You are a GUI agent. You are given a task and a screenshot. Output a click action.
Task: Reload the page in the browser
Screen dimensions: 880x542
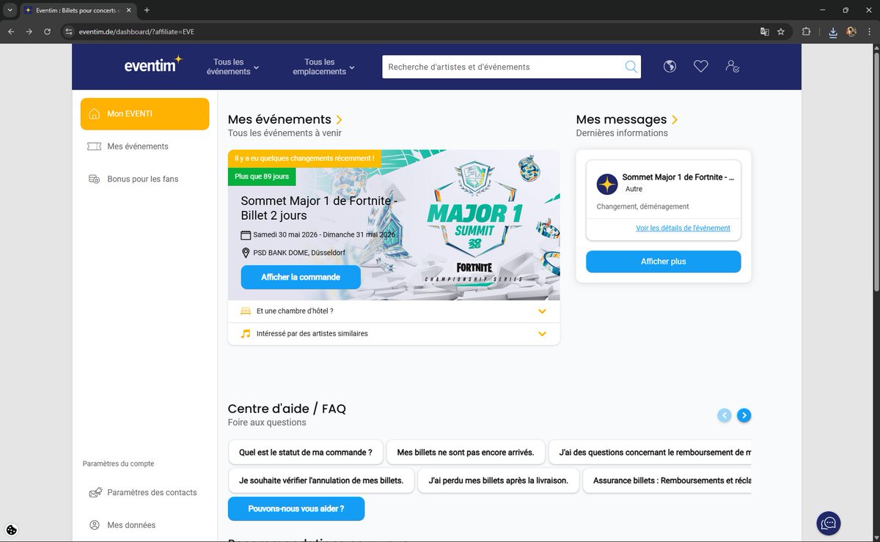coord(48,31)
